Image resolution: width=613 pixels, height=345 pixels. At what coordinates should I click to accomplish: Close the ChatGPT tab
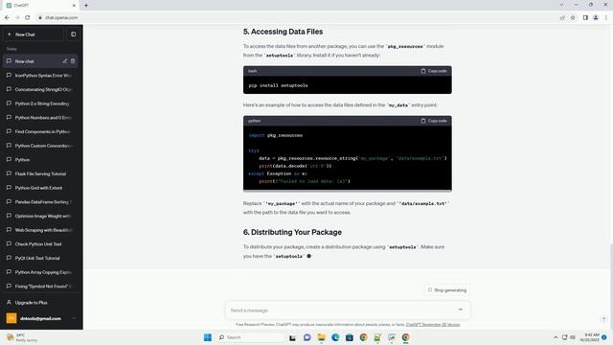coord(74,6)
